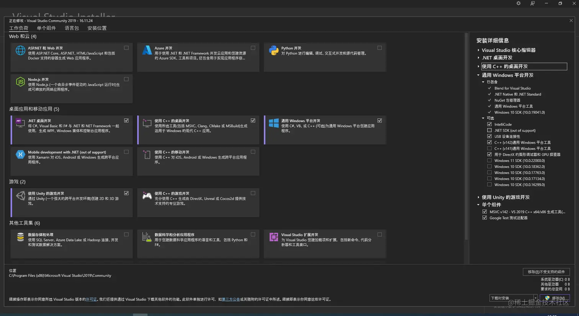Expand 使用 C++ 的桌面开发 details

point(478,66)
